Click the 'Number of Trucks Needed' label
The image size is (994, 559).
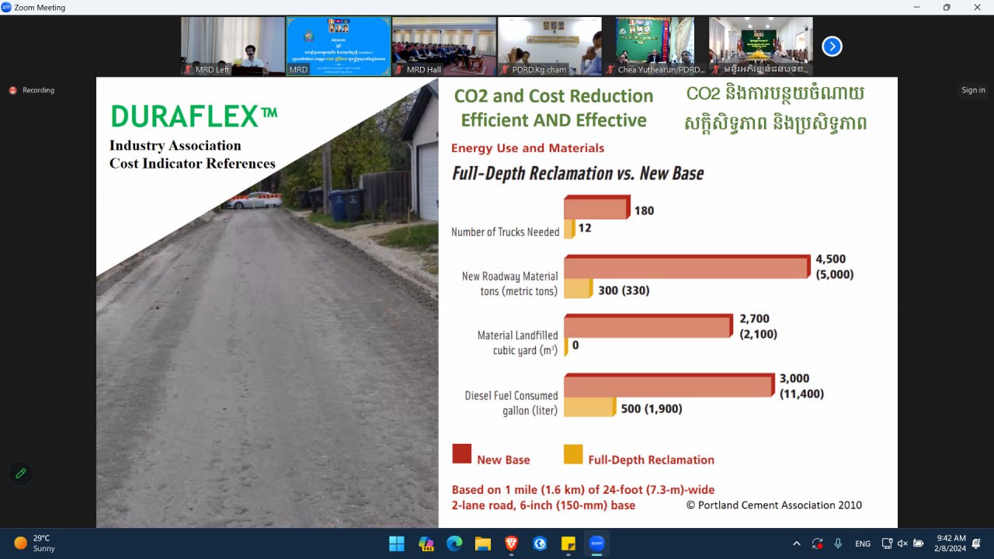click(505, 232)
